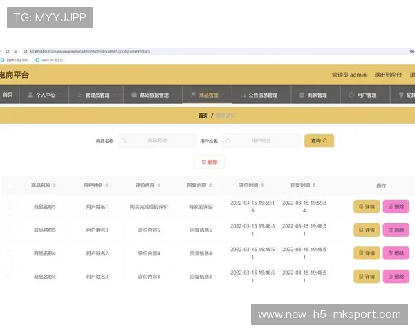
Task: Select the cell 商品名称4
Action: click(45, 253)
